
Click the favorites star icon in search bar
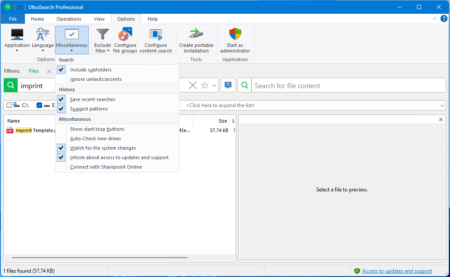[x=205, y=86]
